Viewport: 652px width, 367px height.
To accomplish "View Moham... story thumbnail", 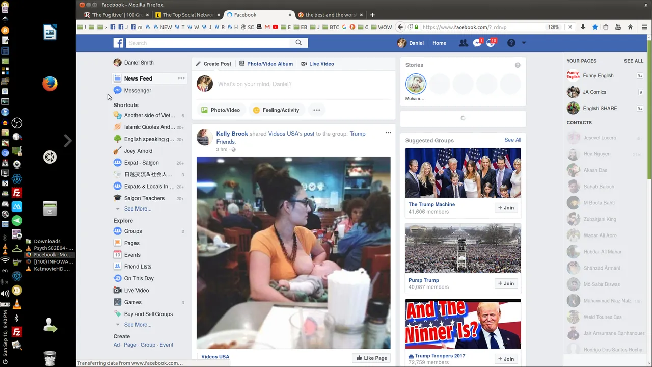I will 416,84.
